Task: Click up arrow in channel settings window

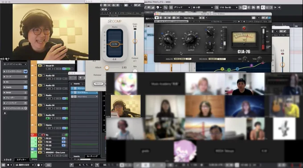Action: click(x=80, y=78)
